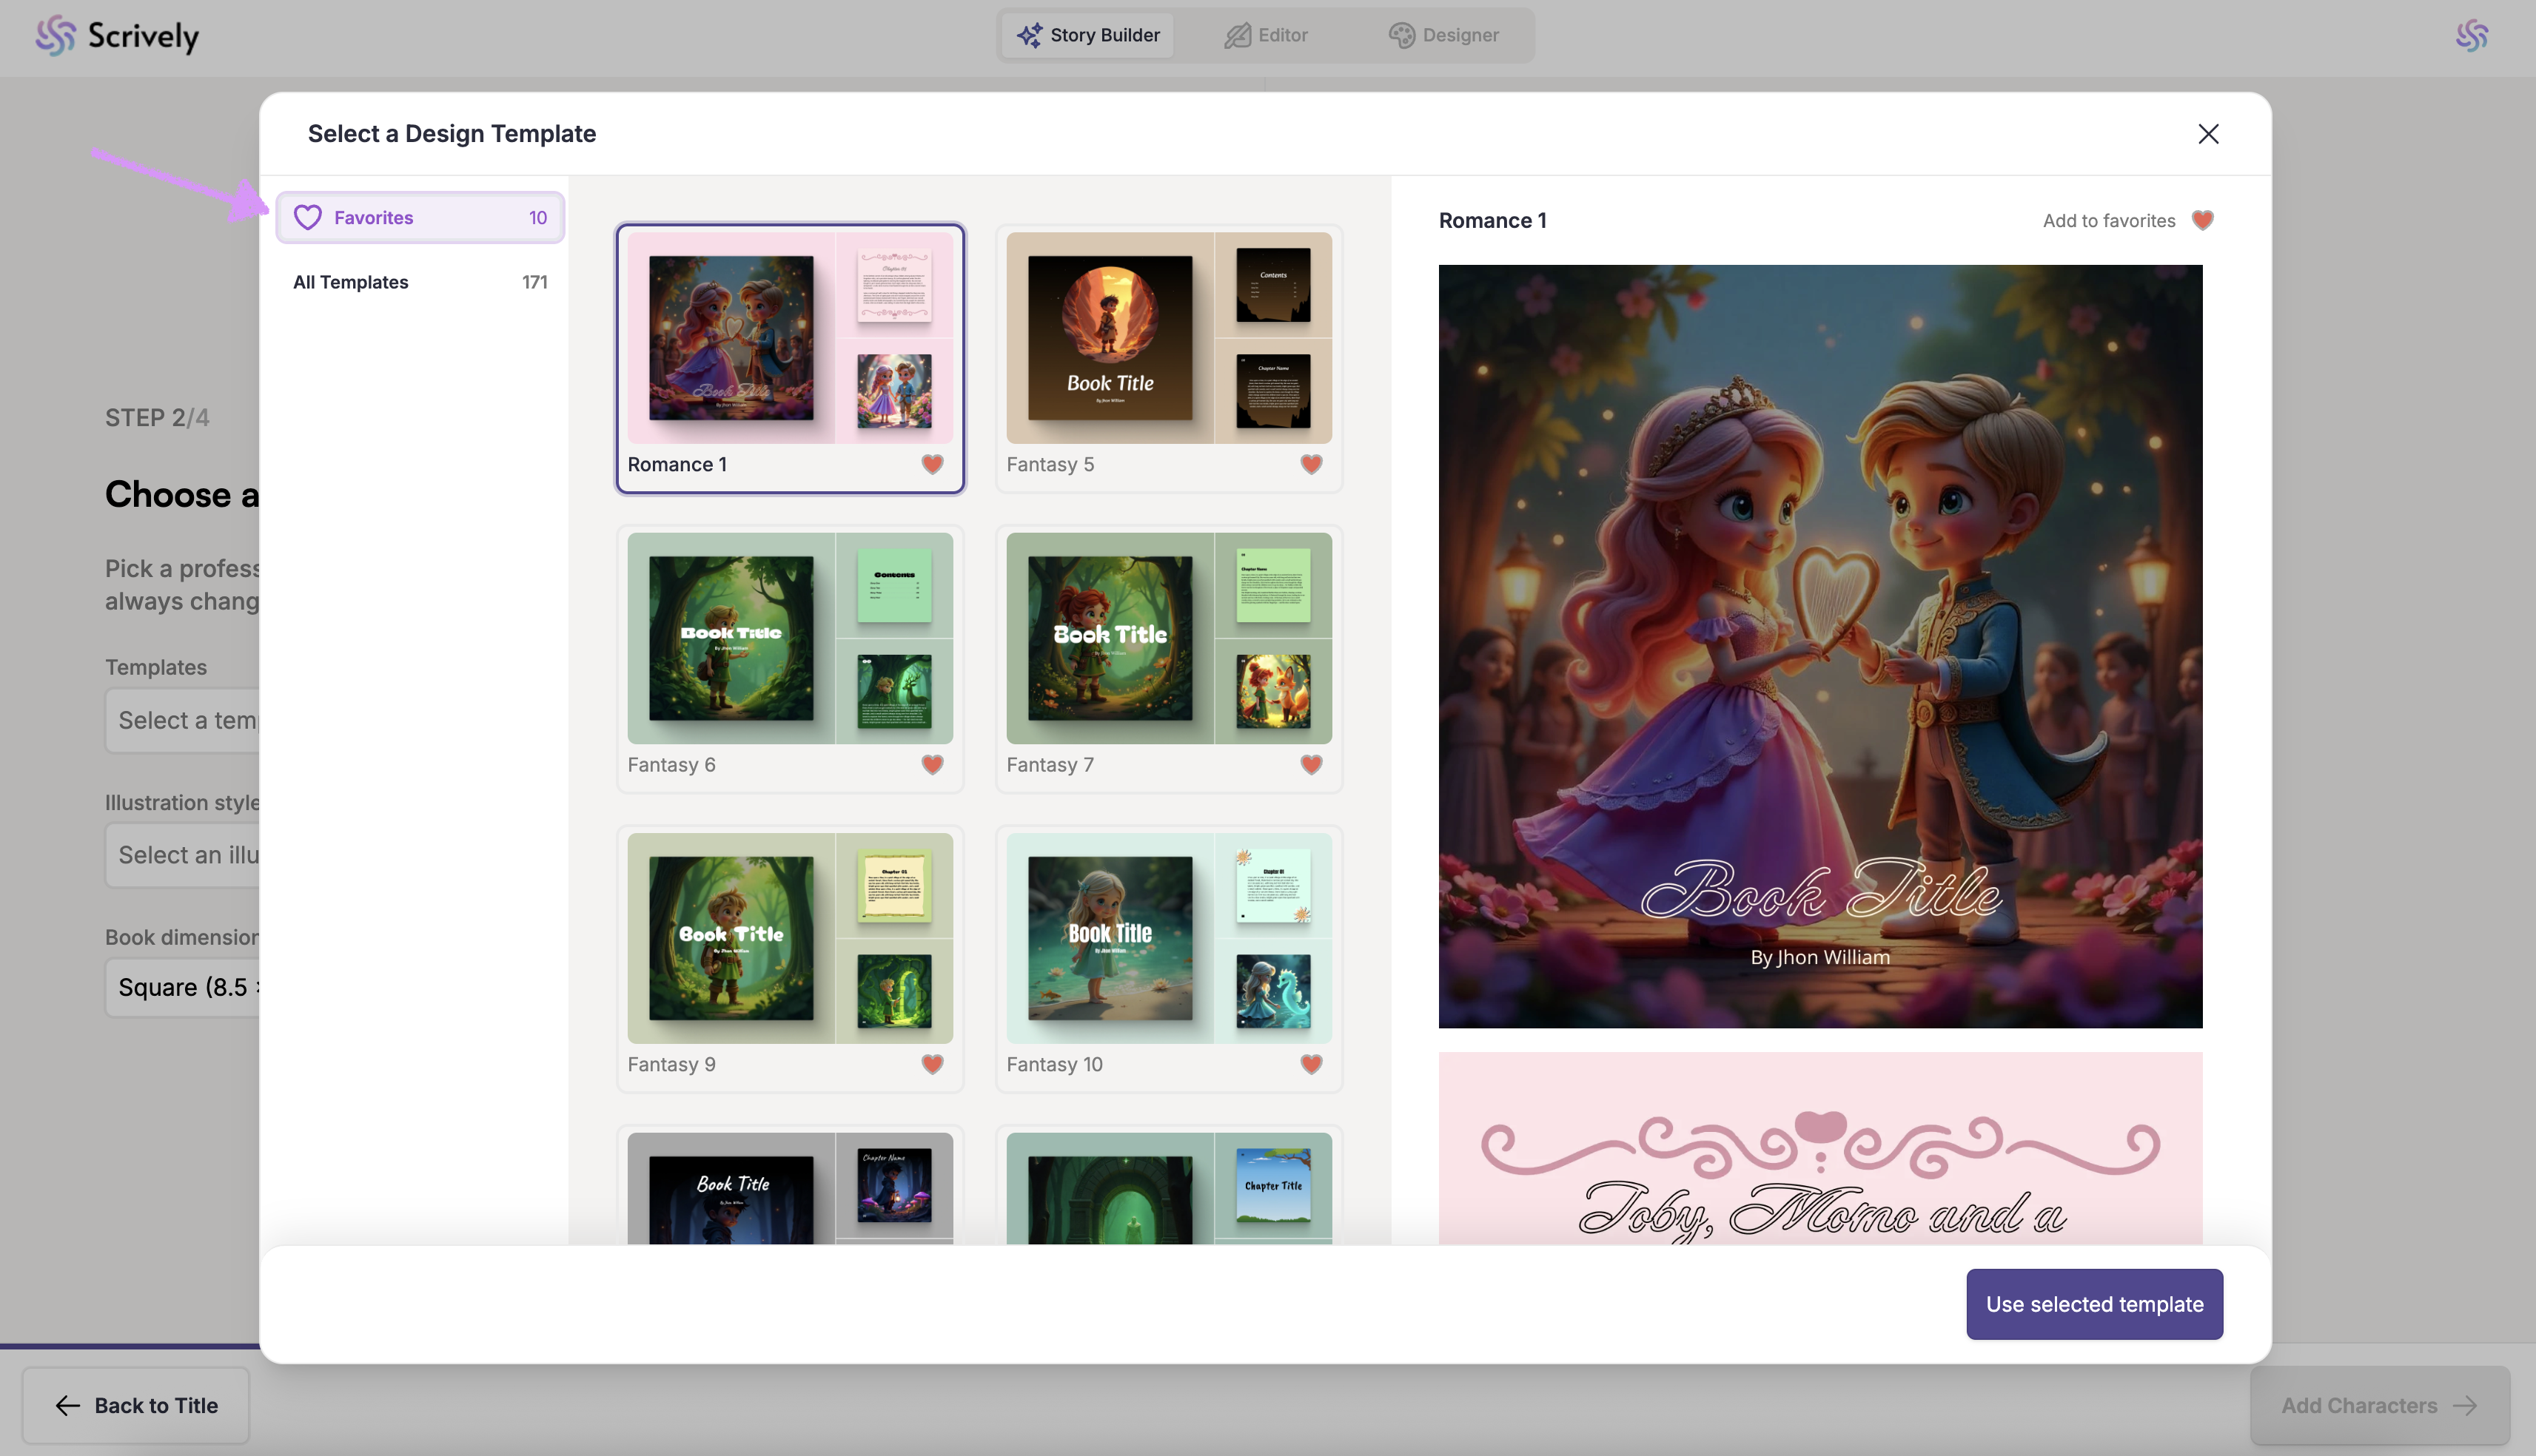Click the Favorites heart outline icon
The width and height of the screenshot is (2536, 1456).
point(308,217)
